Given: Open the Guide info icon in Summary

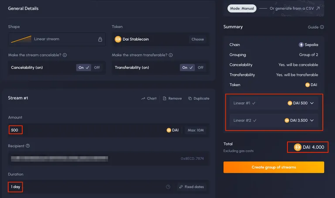Looking at the screenshot, I should (x=322, y=27).
